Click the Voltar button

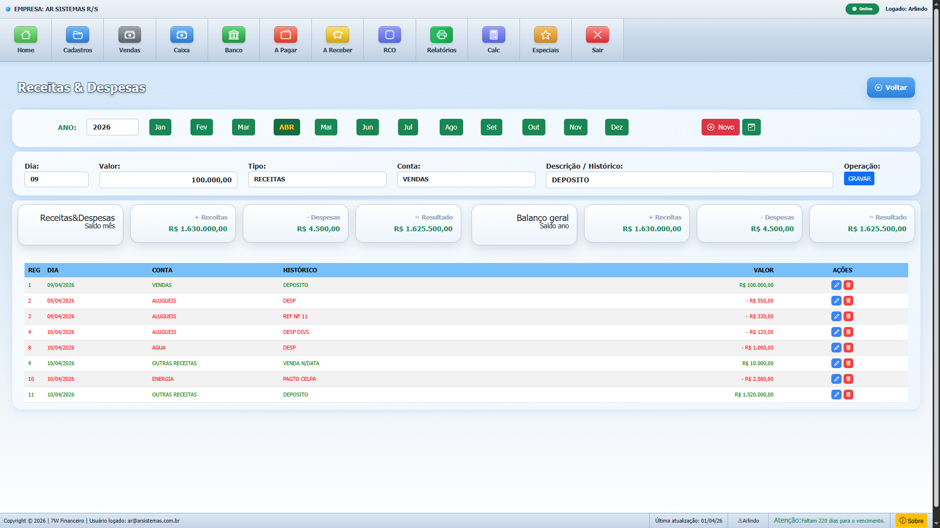tap(891, 88)
